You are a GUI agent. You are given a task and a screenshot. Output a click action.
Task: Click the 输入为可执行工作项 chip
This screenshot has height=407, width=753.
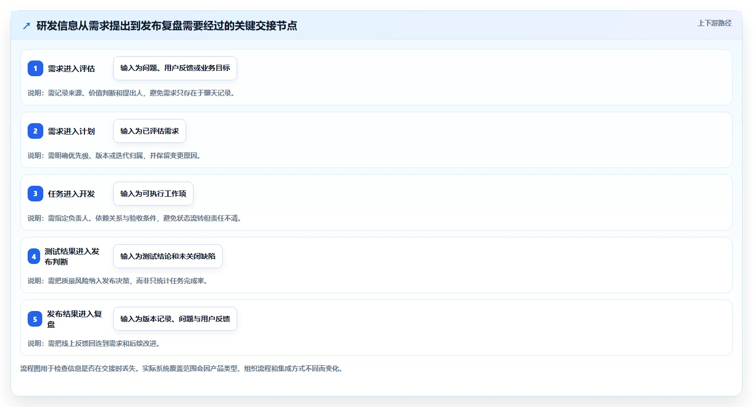coord(153,194)
